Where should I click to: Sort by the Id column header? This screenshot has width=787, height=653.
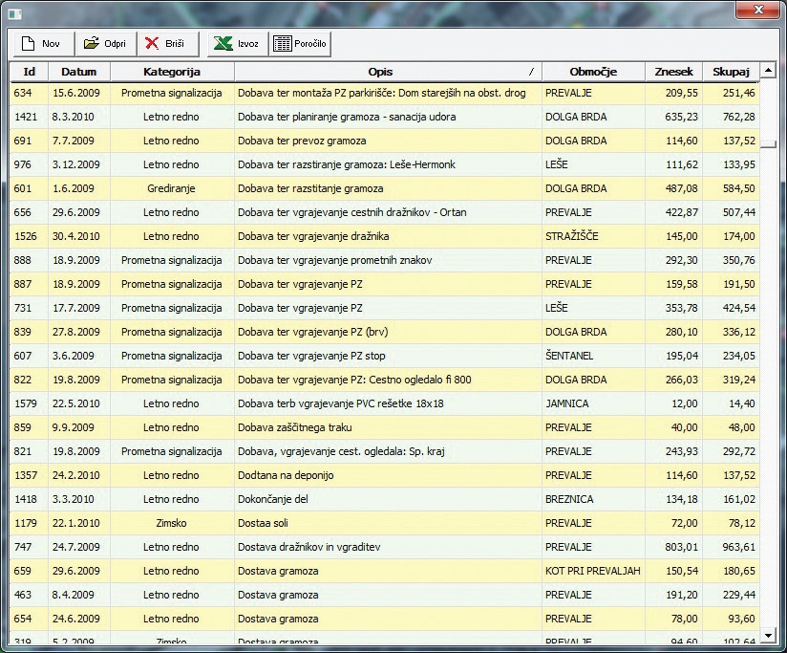pos(29,72)
